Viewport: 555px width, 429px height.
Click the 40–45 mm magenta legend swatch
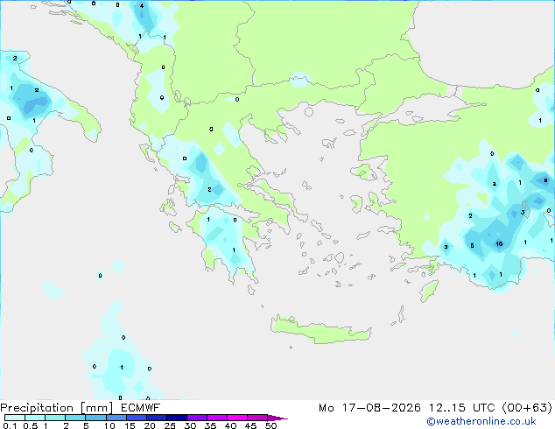click(237, 418)
